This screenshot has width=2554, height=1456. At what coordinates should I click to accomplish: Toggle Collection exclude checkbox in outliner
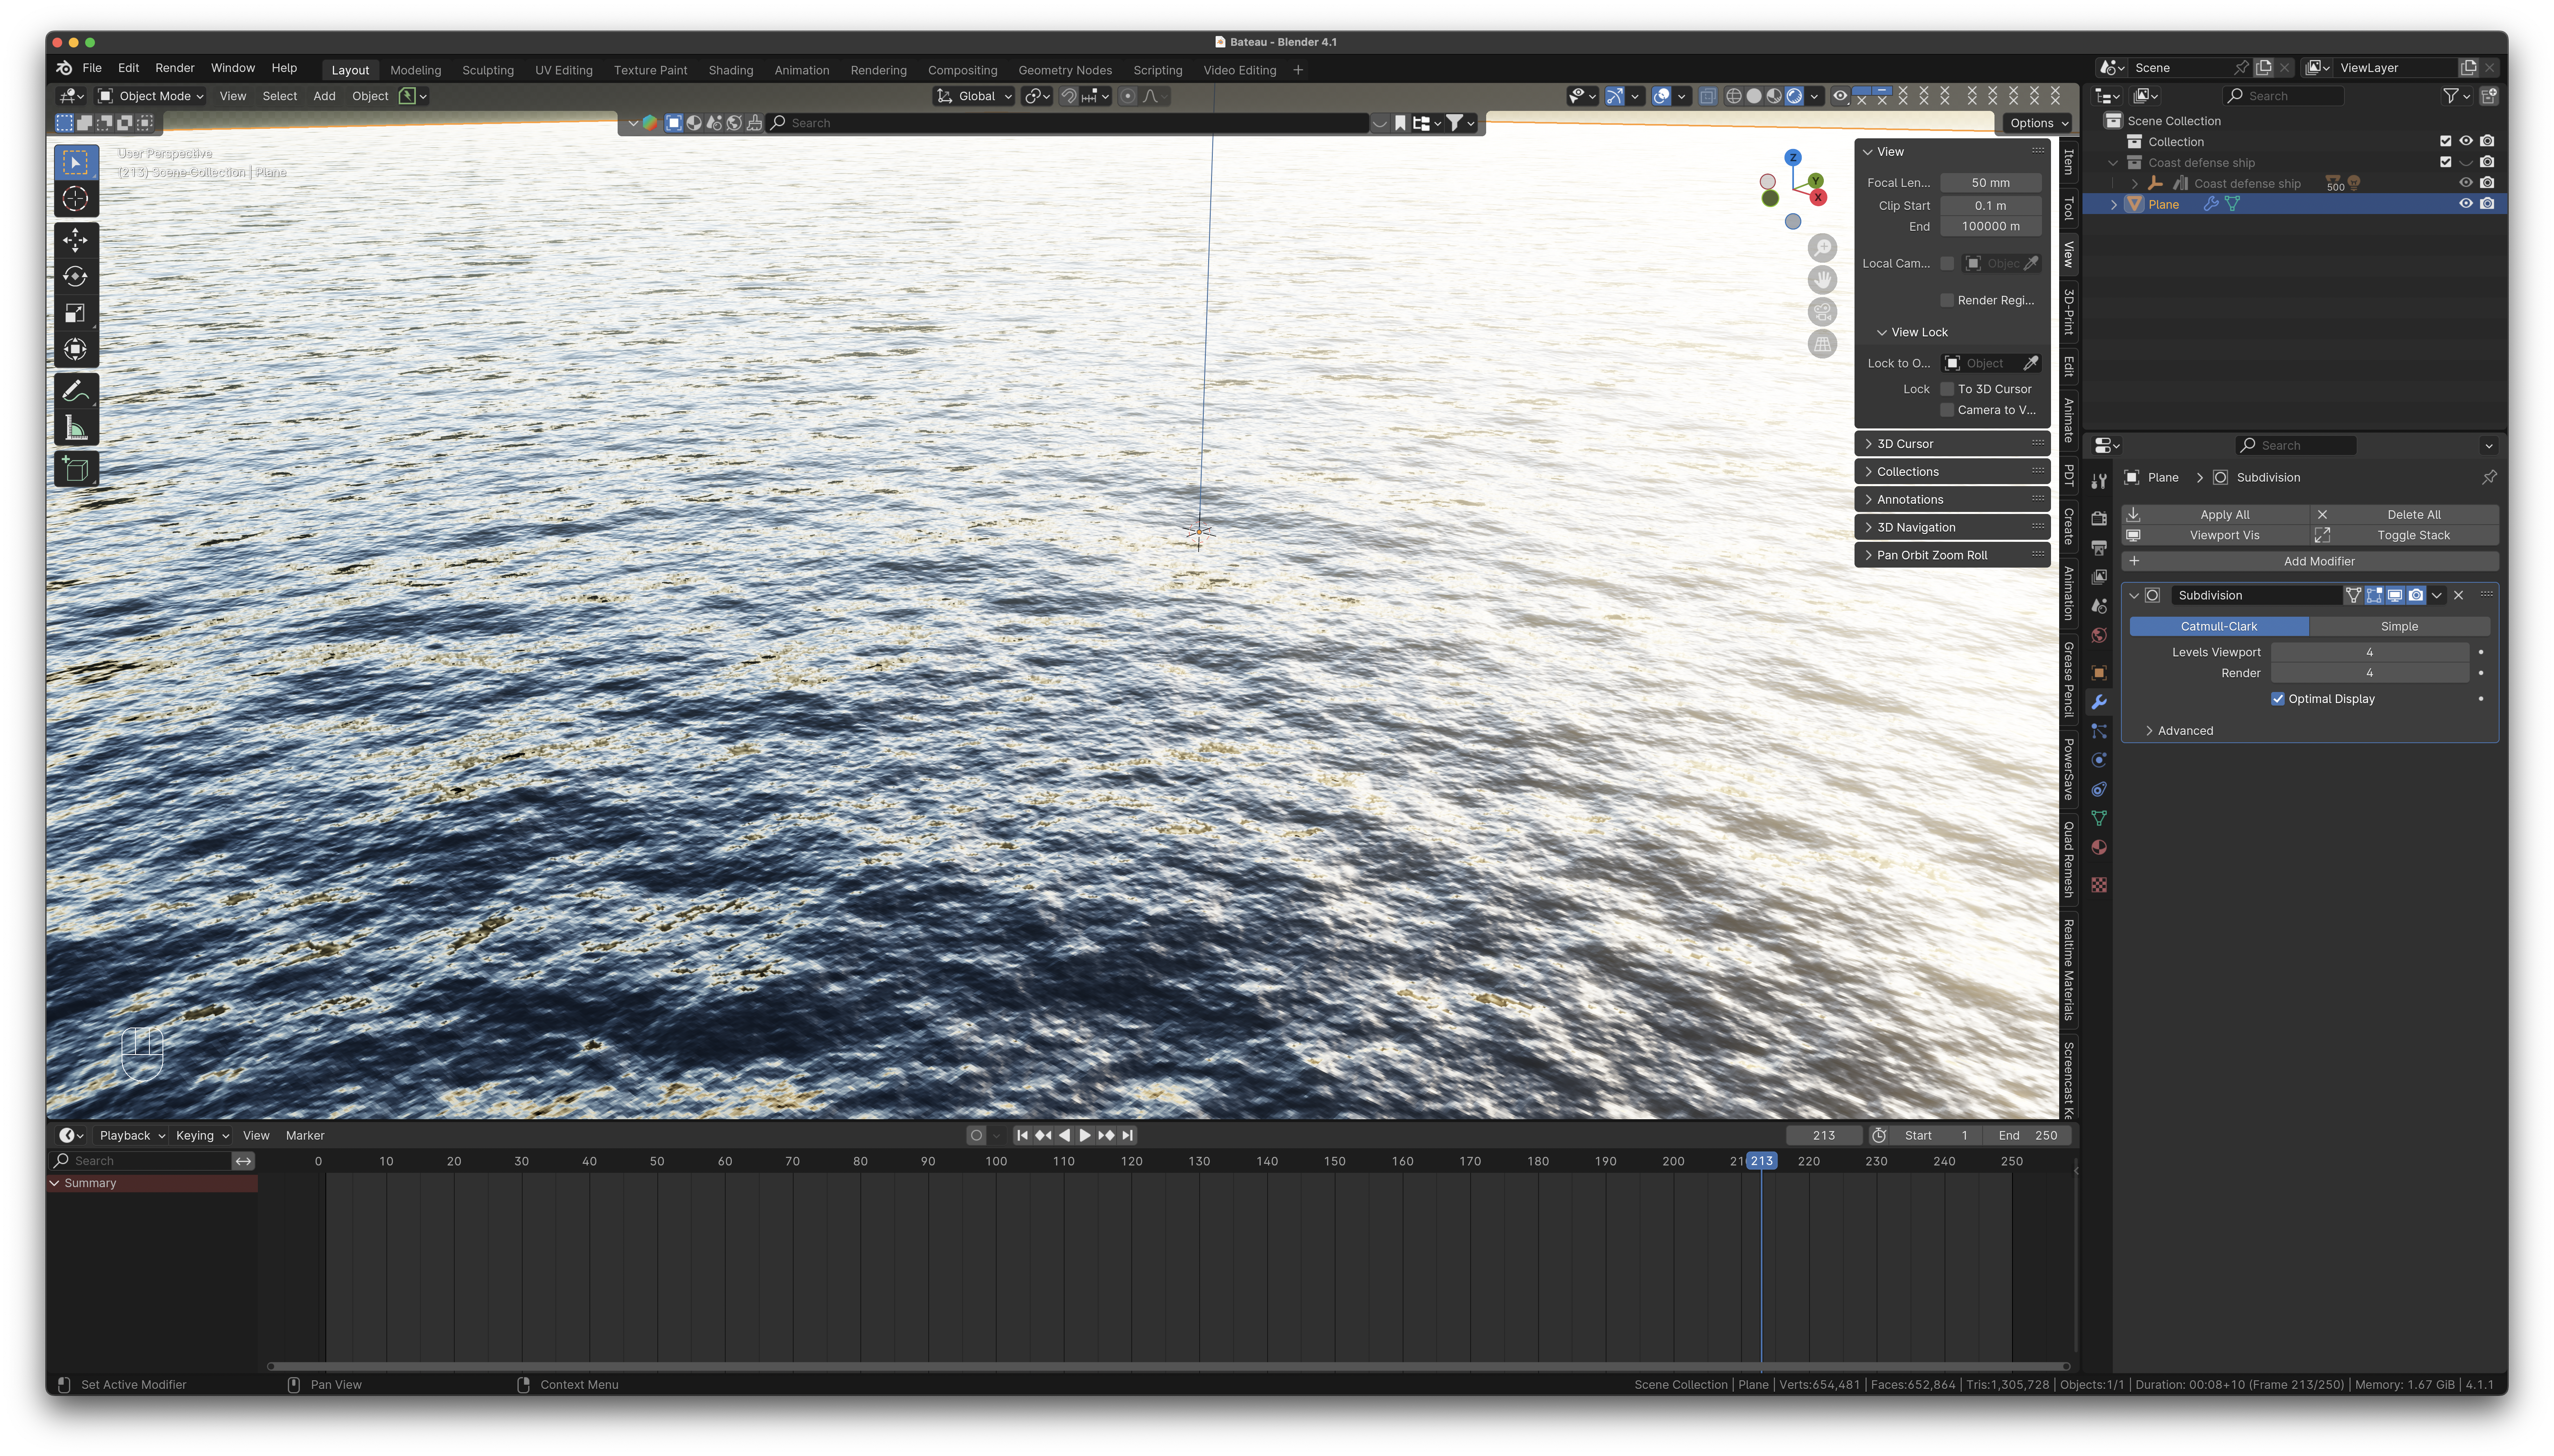pos(2445,141)
